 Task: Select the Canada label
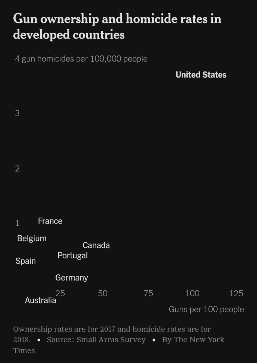[x=96, y=245]
